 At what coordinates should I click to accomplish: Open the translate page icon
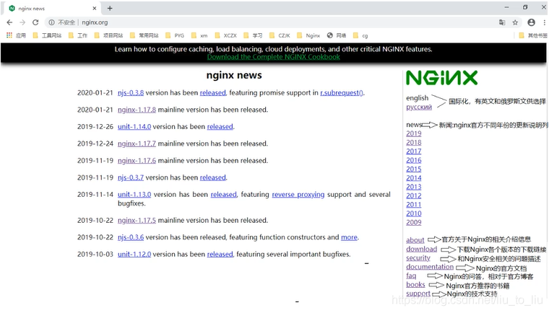[x=502, y=22]
